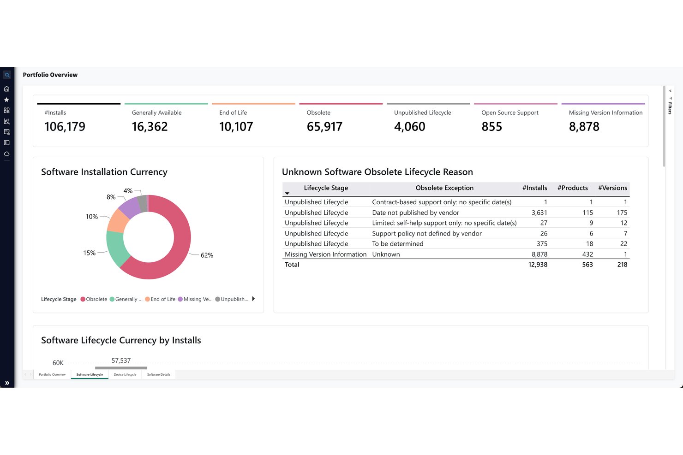This screenshot has height=455, width=683.
Task: Click the End of Life 10,107 card
Action: pos(253,121)
